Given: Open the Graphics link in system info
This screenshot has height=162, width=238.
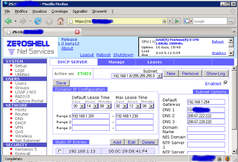Looking at the screenshot, I should [x=219, y=53].
